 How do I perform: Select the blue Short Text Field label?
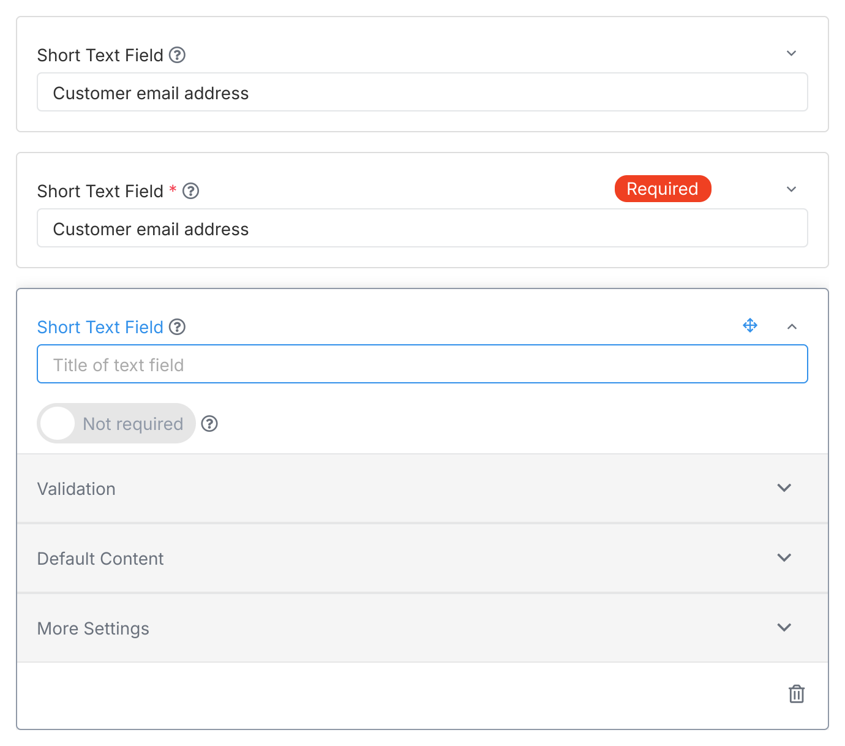point(100,327)
